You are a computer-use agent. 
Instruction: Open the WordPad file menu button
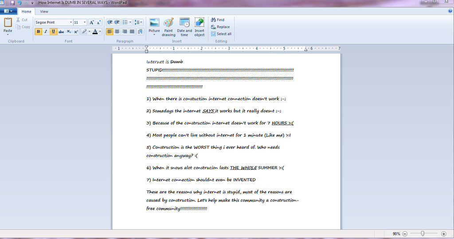coord(8,11)
